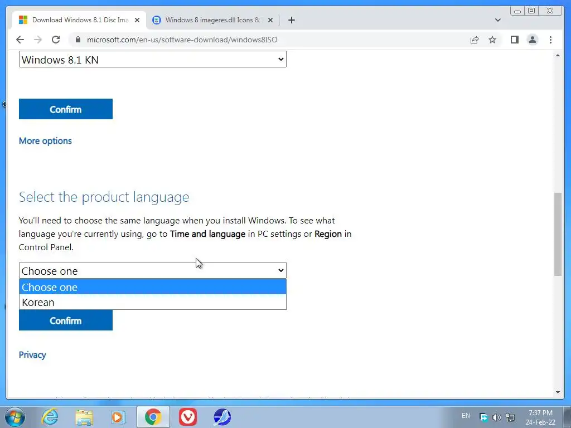
Task: Click the page vertical scrollbar thumb
Action: click(558, 234)
